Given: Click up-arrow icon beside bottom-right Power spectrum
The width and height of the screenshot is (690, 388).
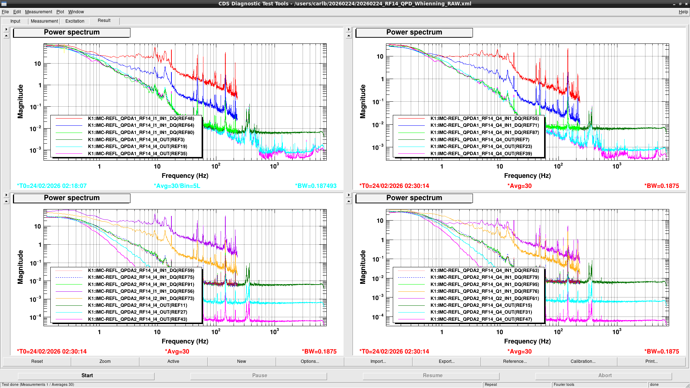Looking at the screenshot, I should point(349,201).
